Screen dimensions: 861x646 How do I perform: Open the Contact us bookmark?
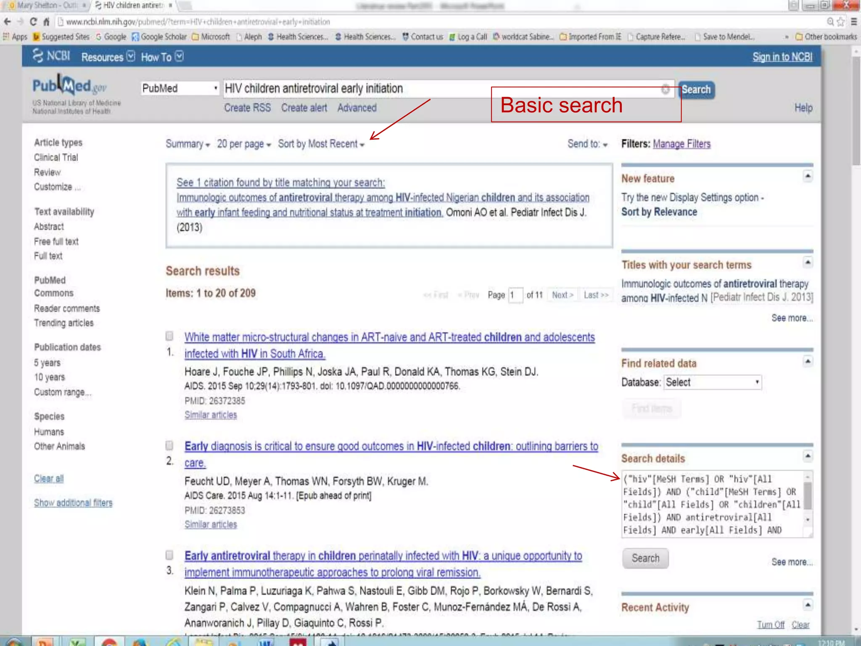pos(423,37)
